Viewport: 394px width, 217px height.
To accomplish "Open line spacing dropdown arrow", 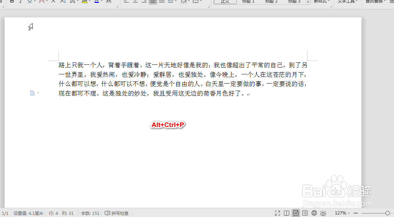I will tap(176, 1).
